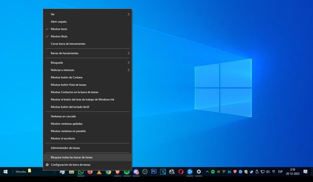Open Vivaldi browser icon
Viewport: 313px width, 182px height.
point(117,172)
